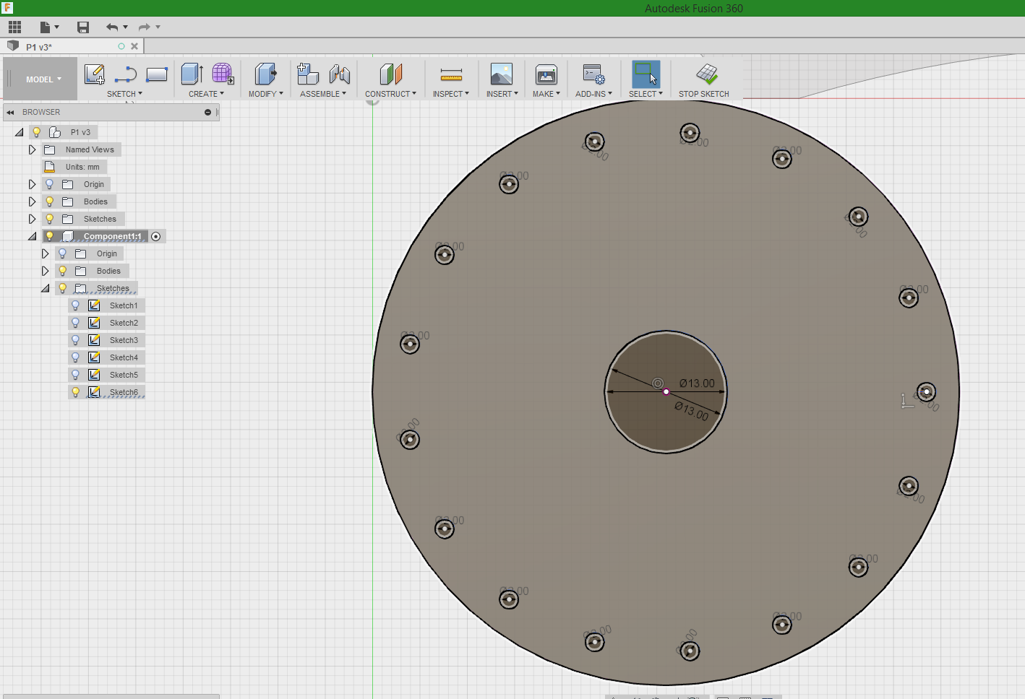Image resolution: width=1025 pixels, height=699 pixels.
Task: Select the Create Form tool icon
Action: click(223, 74)
